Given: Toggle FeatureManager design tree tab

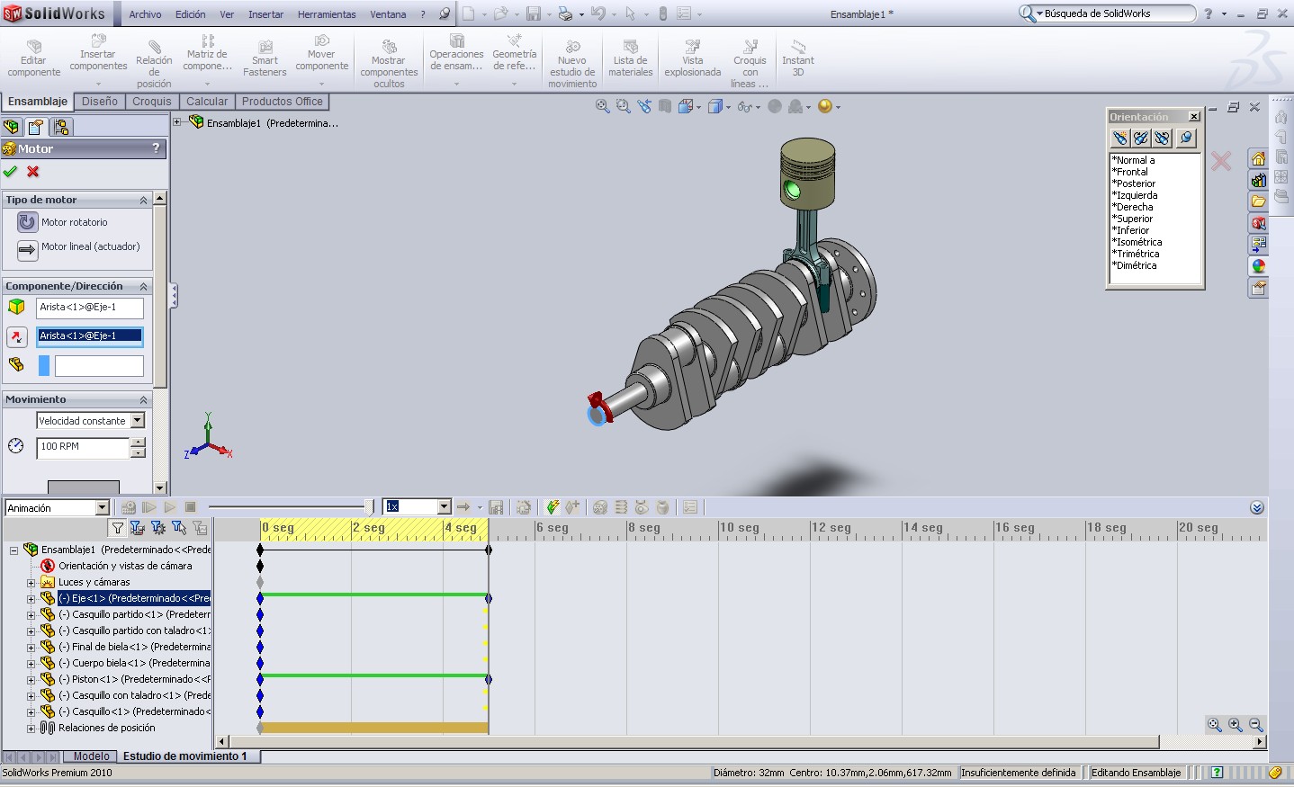Looking at the screenshot, I should (12, 127).
